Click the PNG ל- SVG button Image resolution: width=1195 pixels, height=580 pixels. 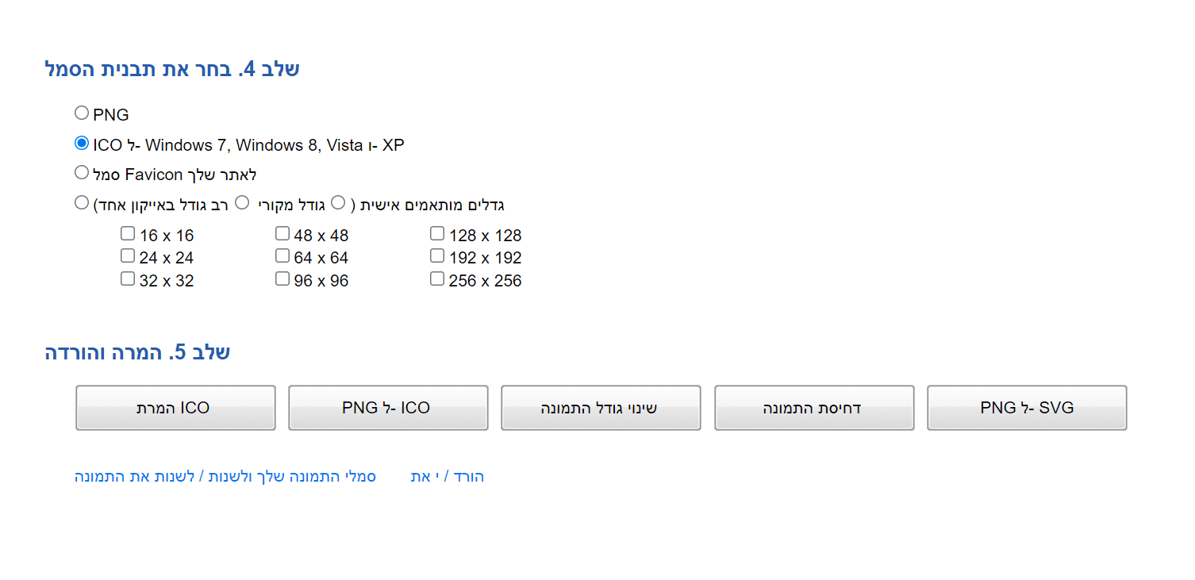pyautogui.click(x=1027, y=408)
